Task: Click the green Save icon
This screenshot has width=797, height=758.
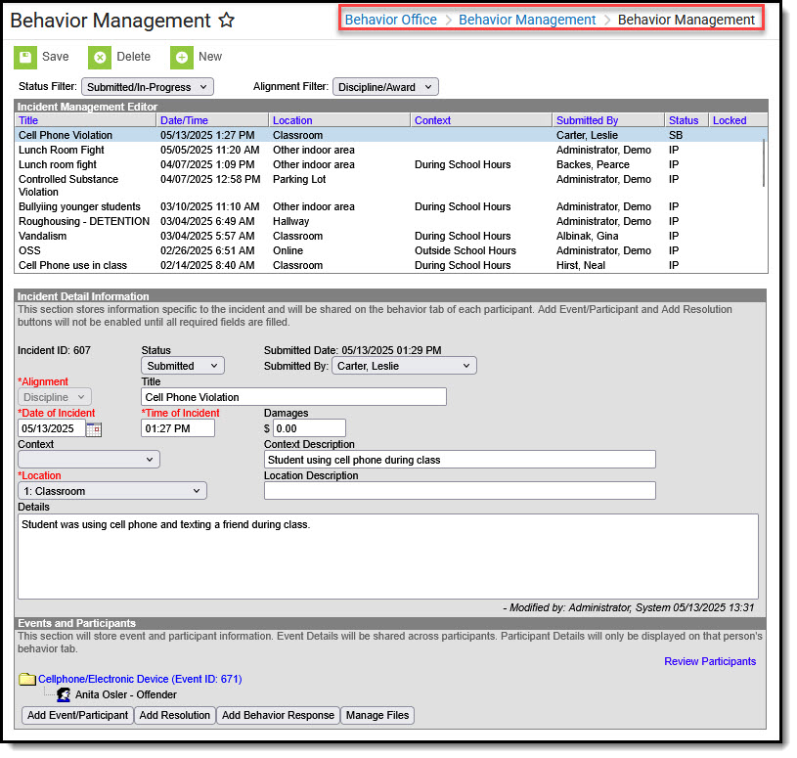Action: coord(25,58)
